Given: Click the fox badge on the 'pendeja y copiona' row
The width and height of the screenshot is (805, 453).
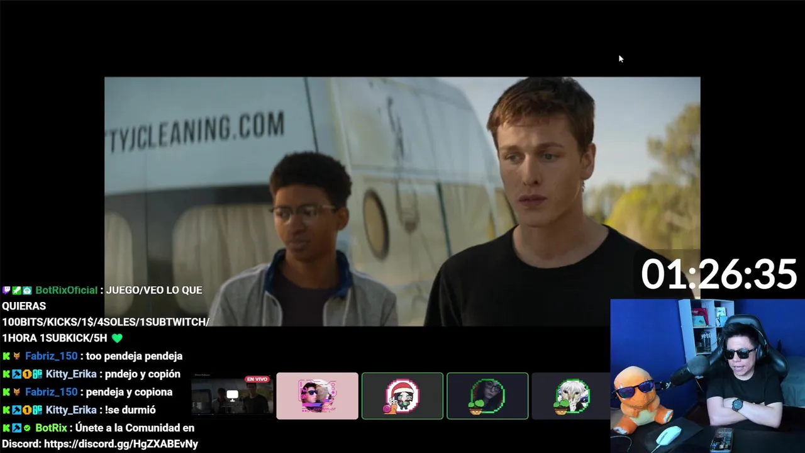Looking at the screenshot, I should click(16, 392).
